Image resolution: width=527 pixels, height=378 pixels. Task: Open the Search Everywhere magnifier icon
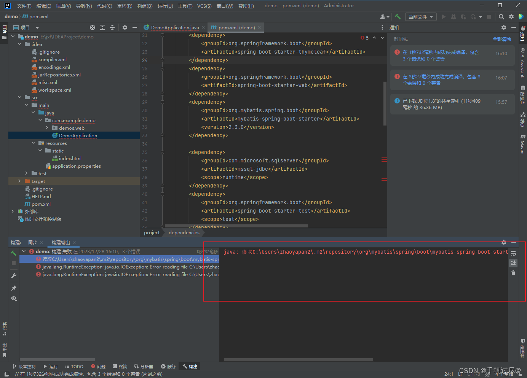click(x=501, y=17)
